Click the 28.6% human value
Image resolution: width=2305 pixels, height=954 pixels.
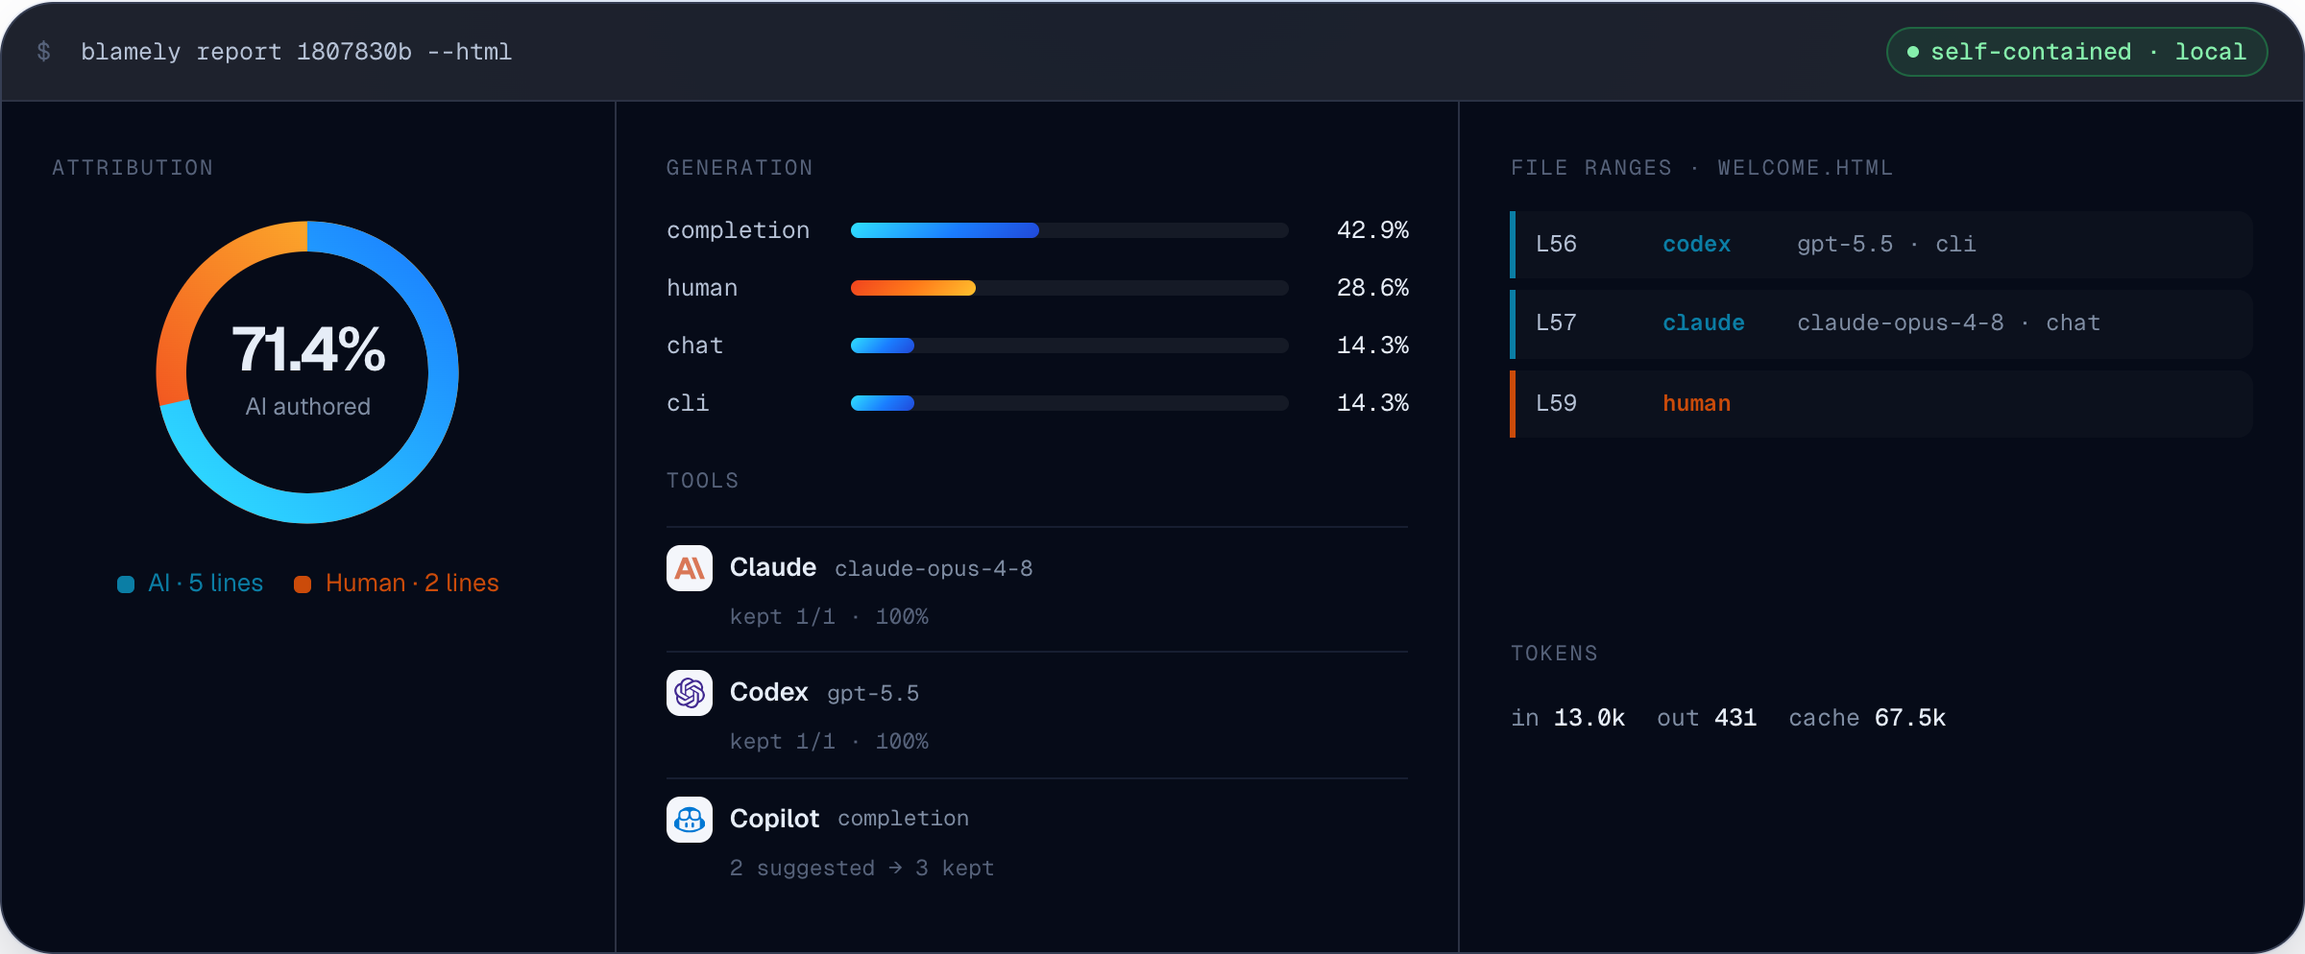(1372, 288)
